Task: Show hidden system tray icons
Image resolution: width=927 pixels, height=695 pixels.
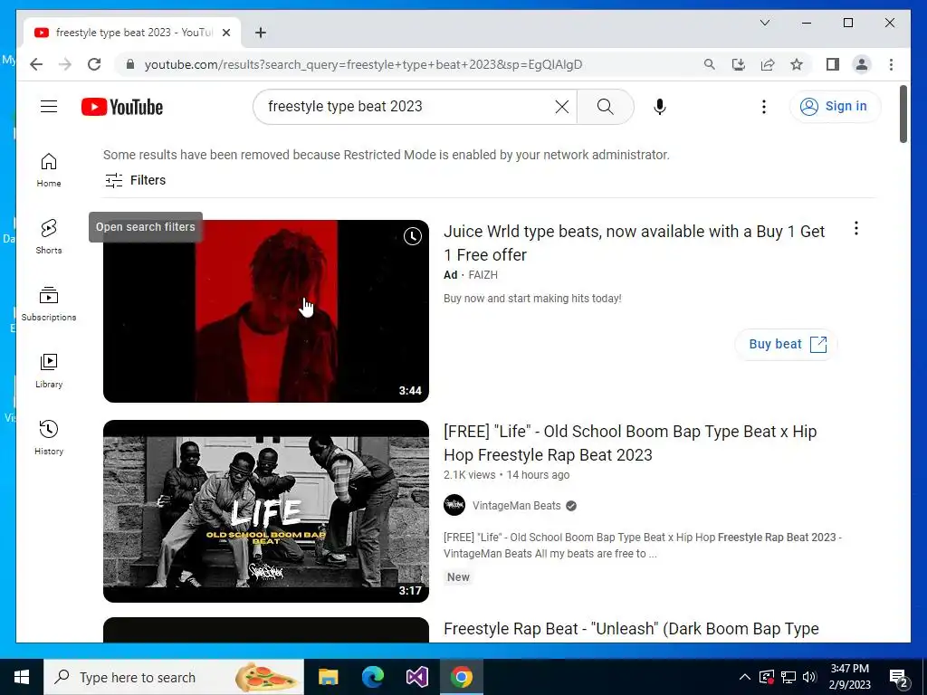Action: coord(745,677)
